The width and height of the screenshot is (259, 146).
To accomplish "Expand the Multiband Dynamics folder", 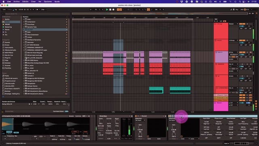I will (x=23, y=40).
